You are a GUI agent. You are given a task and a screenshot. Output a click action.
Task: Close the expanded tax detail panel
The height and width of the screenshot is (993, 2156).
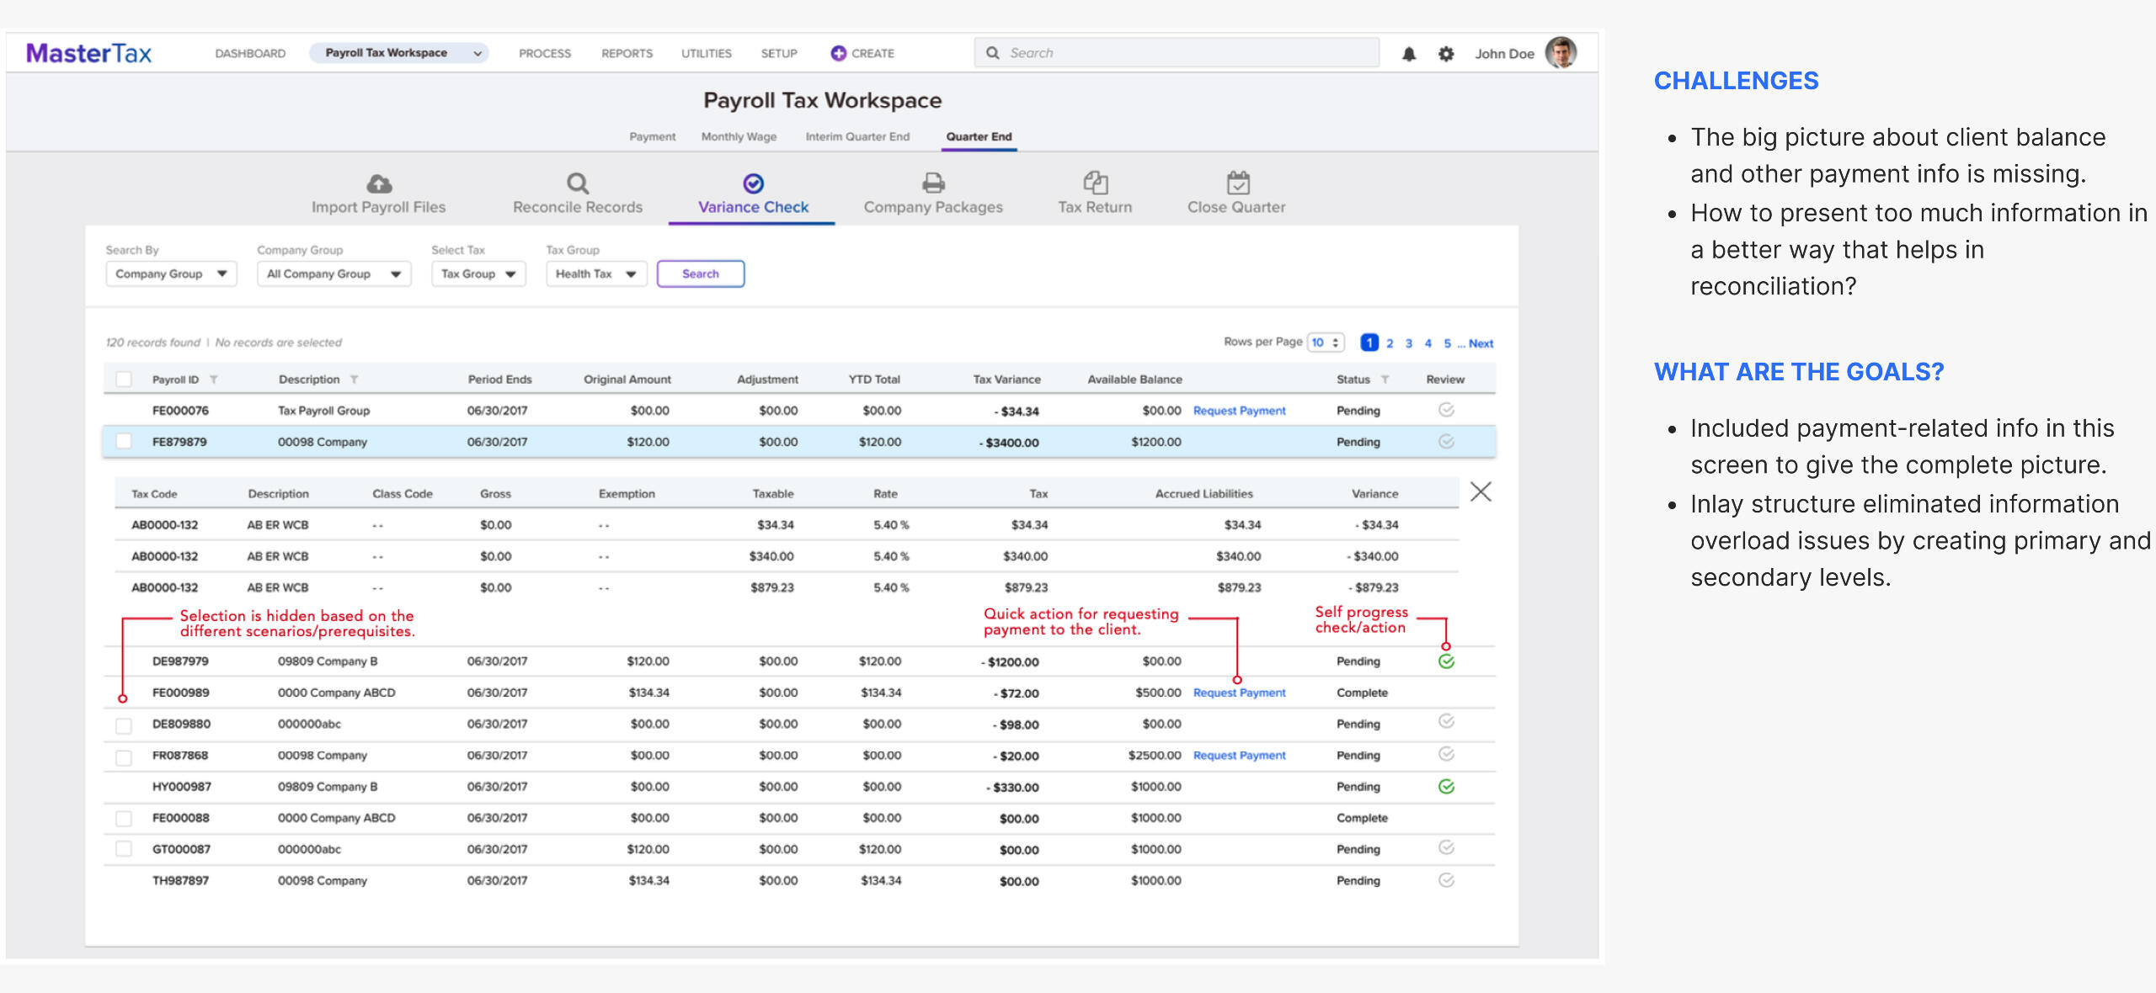(1481, 491)
